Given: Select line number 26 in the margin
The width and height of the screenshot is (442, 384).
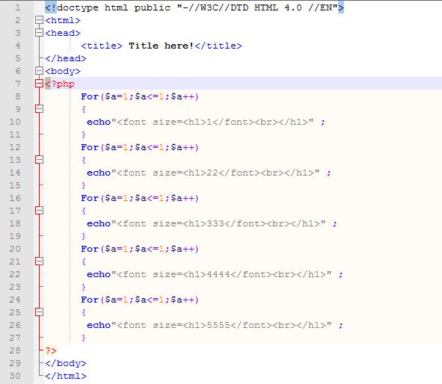Looking at the screenshot, I should click(x=15, y=325).
